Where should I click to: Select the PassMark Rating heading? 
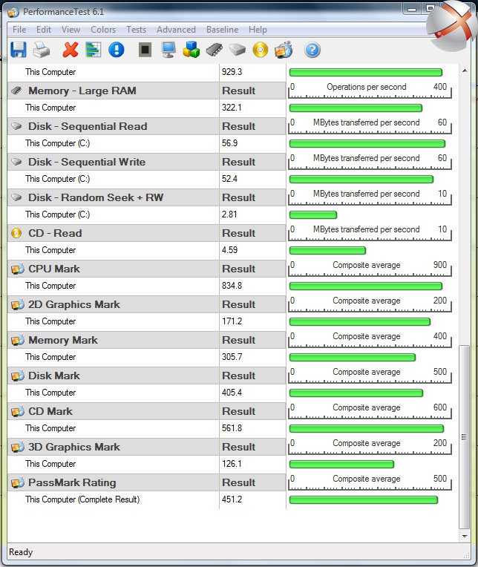[x=72, y=482]
